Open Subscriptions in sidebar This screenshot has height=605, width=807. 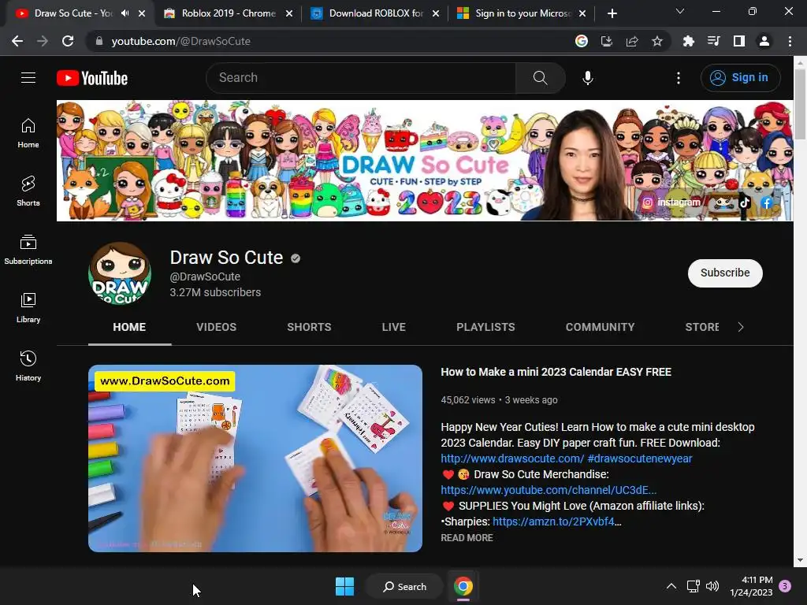pos(28,250)
